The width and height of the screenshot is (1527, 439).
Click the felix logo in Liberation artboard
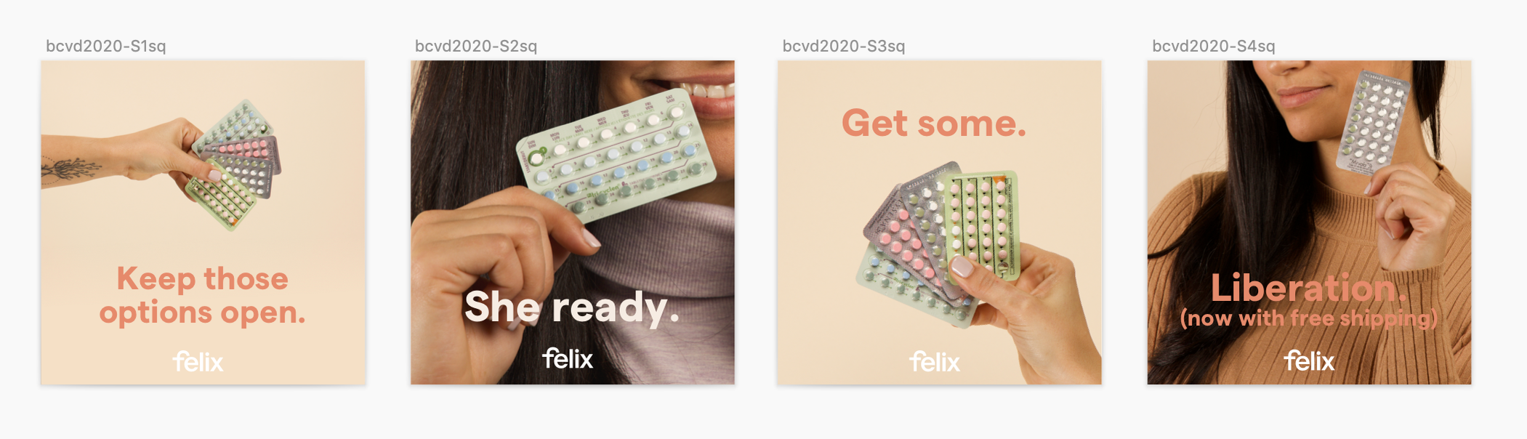point(1309,361)
